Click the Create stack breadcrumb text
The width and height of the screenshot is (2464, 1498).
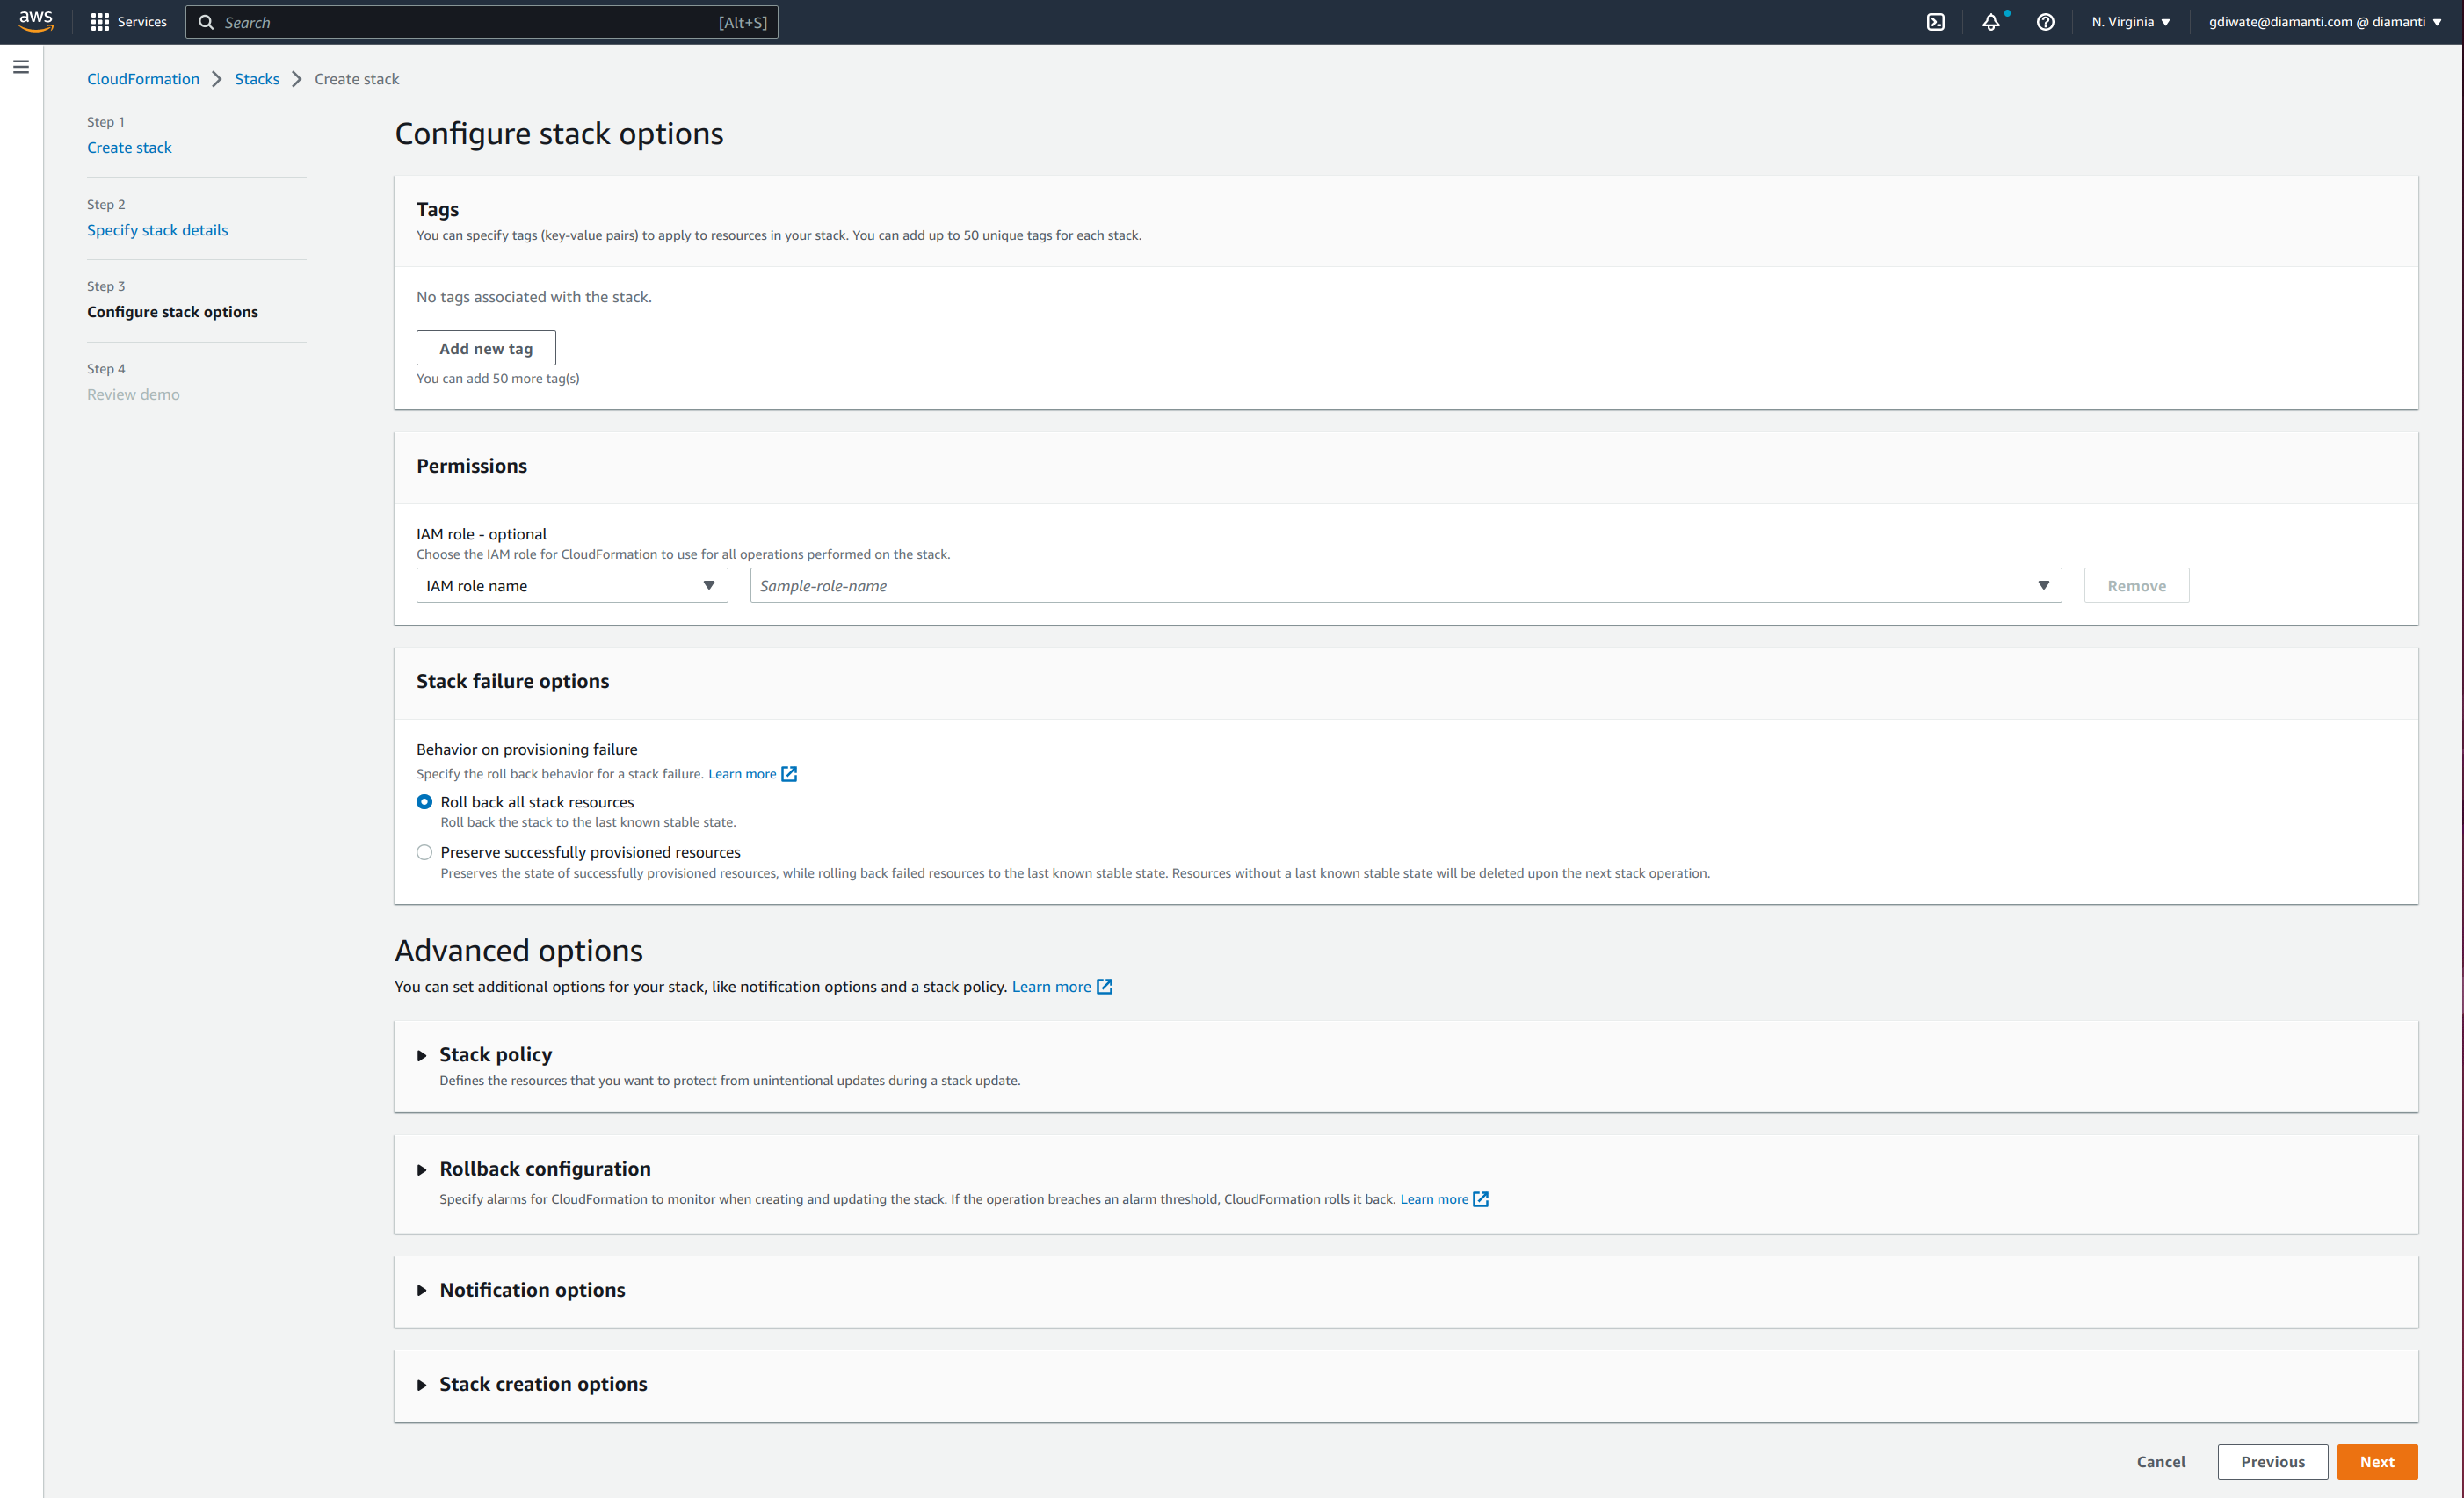click(x=357, y=79)
